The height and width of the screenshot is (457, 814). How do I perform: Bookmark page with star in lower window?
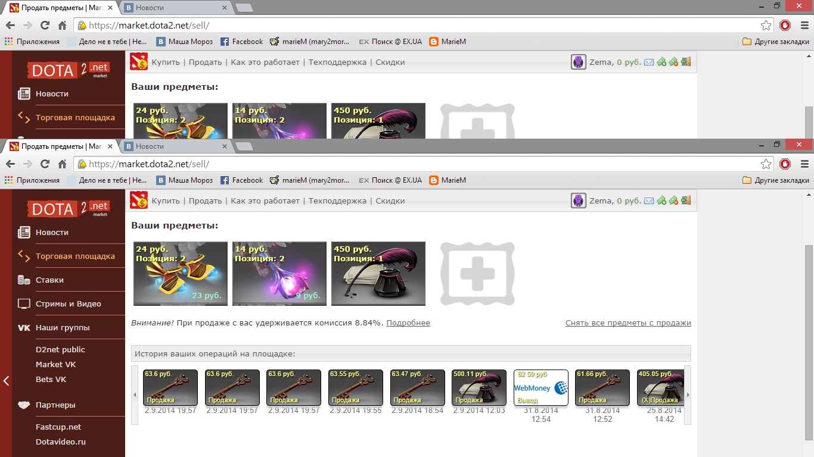pos(766,164)
